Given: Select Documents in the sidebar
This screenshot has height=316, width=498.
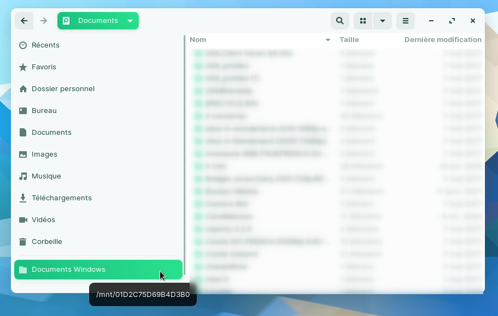Looking at the screenshot, I should coord(51,133).
